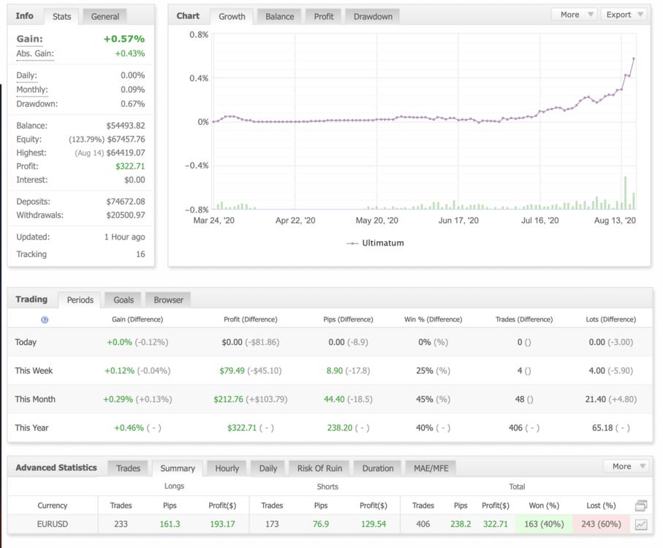
Task: Click the Updated value 1 Hour ago
Action: pos(125,237)
